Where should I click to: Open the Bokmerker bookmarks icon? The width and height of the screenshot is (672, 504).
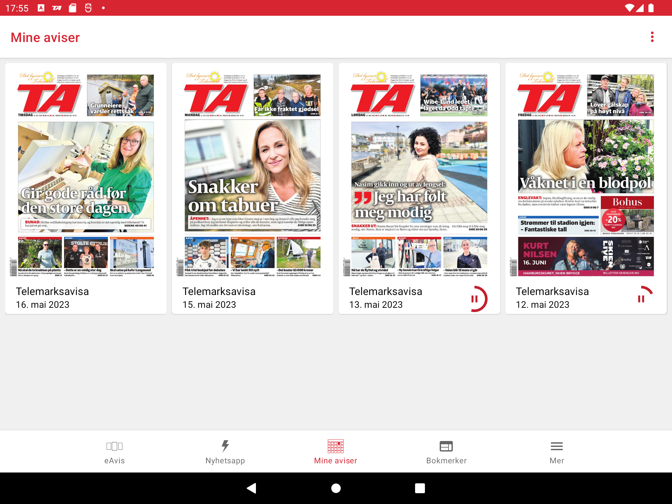(x=446, y=446)
